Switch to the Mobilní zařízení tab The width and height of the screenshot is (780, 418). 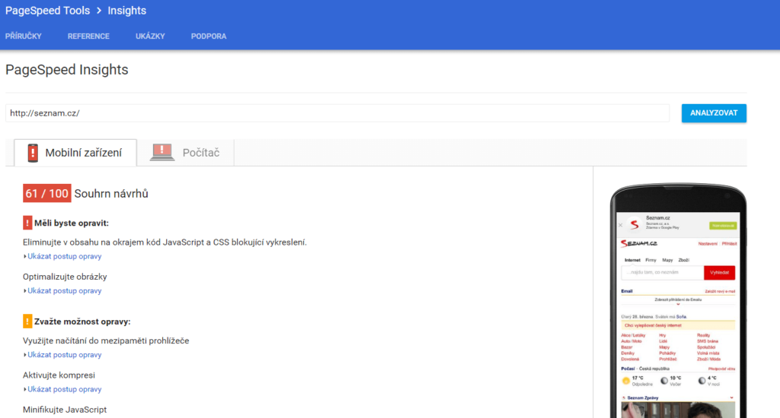coord(75,153)
